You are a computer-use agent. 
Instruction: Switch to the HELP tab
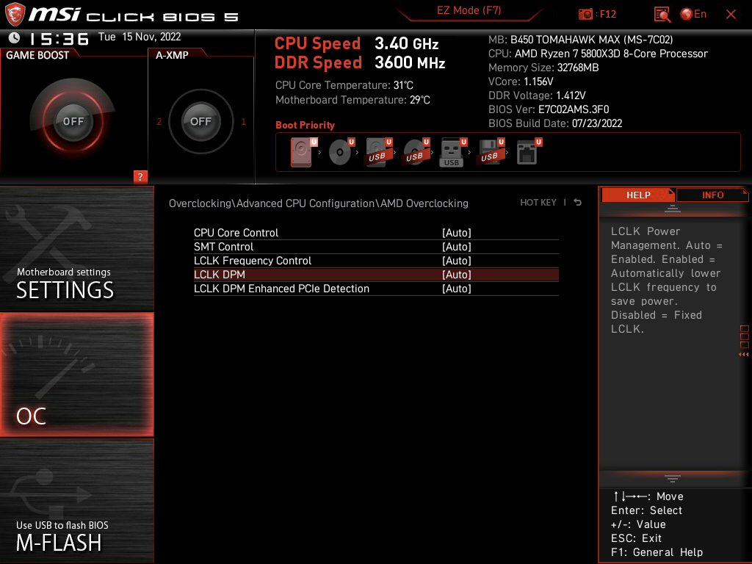tap(638, 195)
